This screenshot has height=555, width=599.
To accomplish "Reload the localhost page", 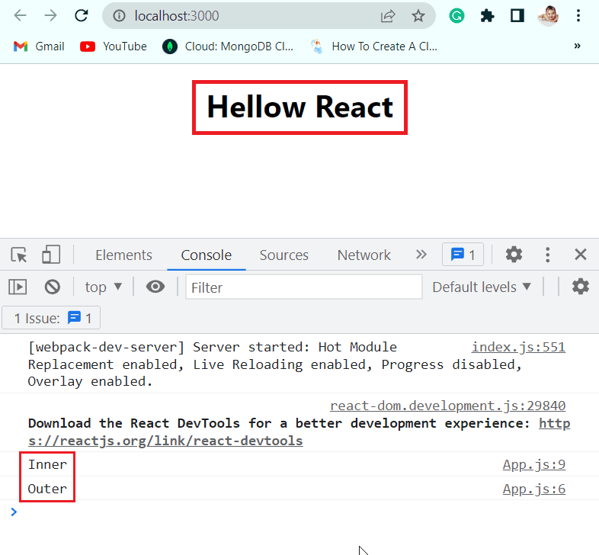I will click(x=82, y=16).
